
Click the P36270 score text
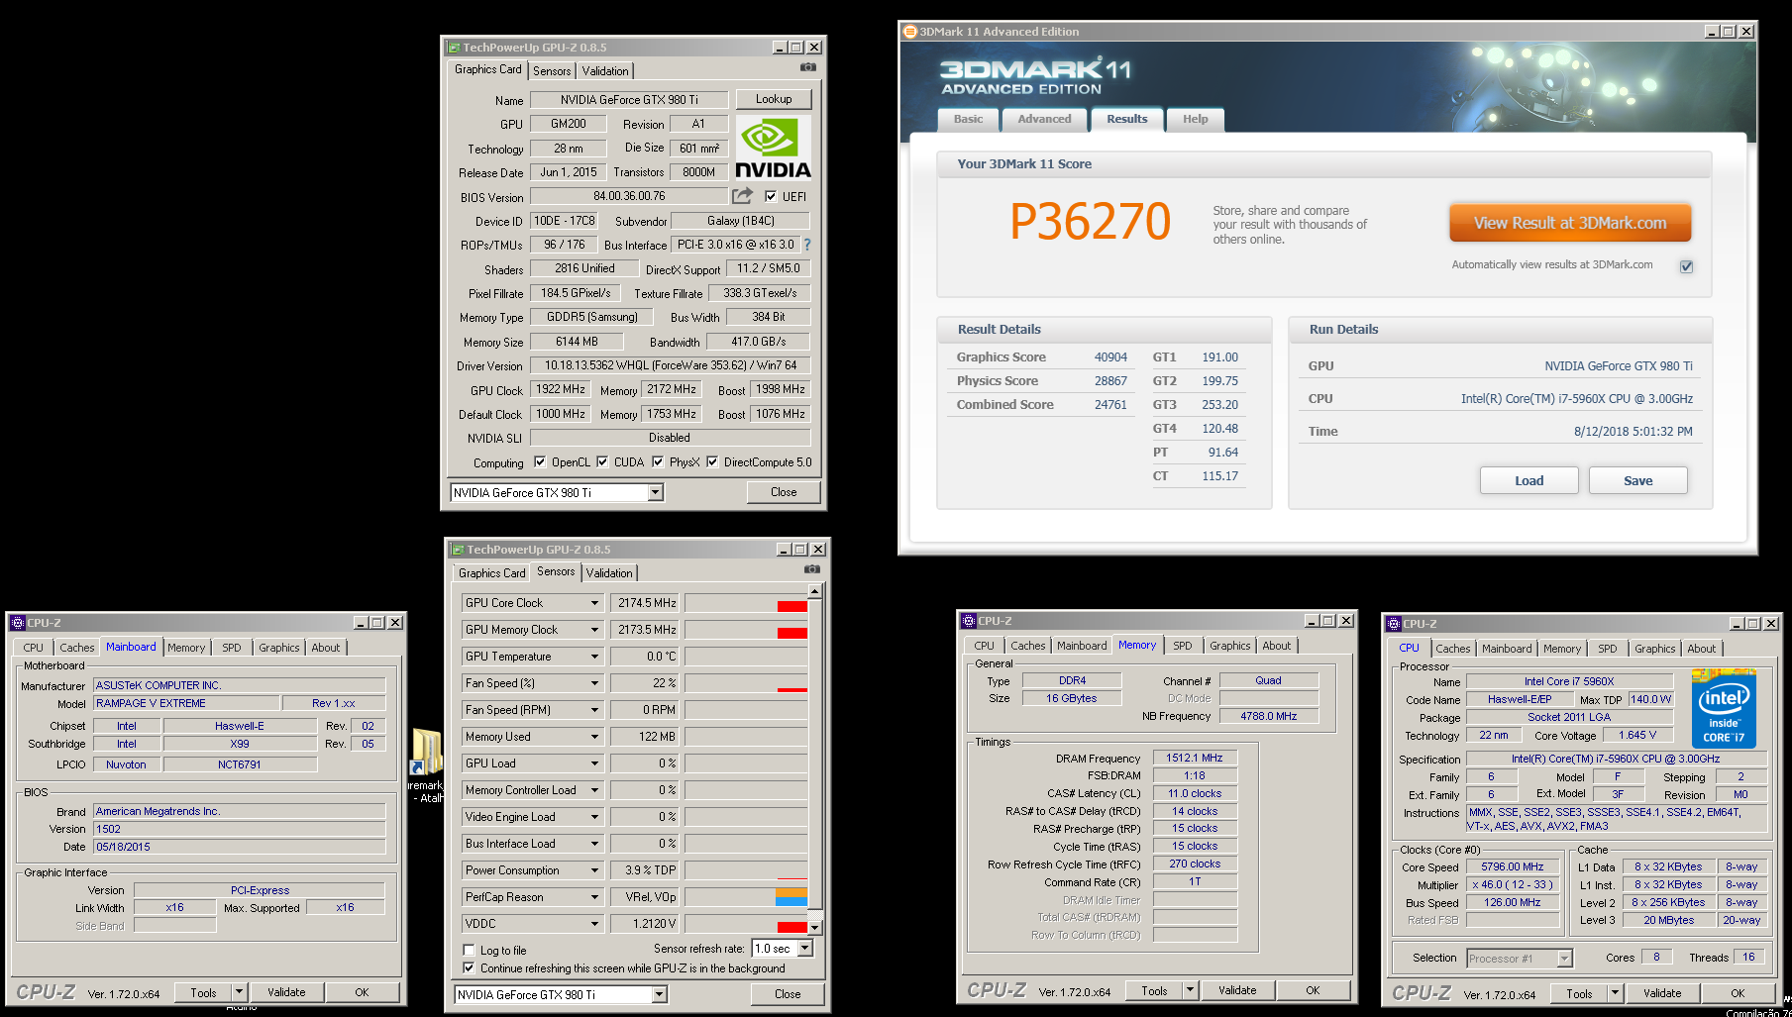pyautogui.click(x=1090, y=221)
